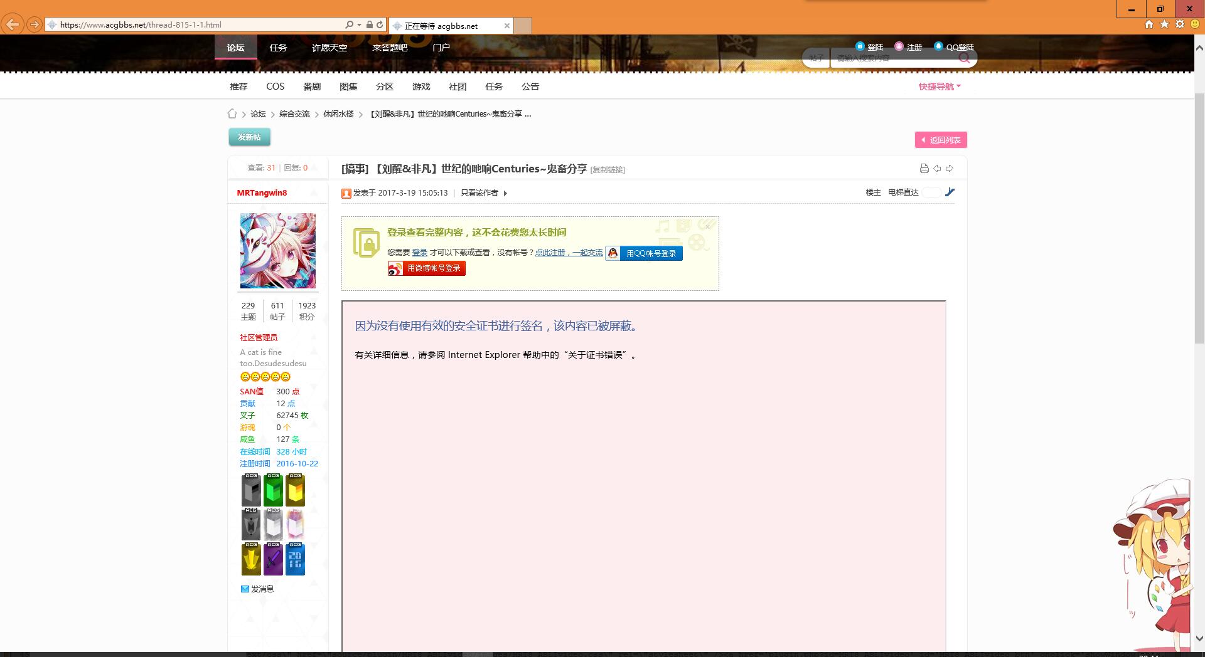Screen dimensions: 1205x657
Task: Click the 611 帖子 posts count
Action: click(x=277, y=311)
